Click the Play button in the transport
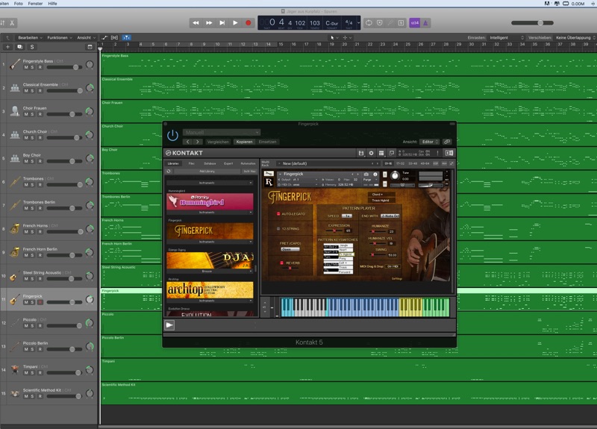Screen dimensions: 597x429 (x=235, y=23)
